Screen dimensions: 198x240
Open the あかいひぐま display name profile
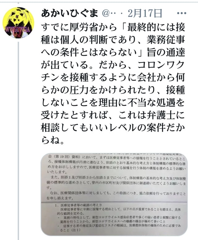tap(69, 13)
